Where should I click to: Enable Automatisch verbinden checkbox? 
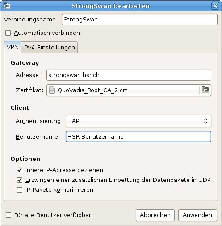click(x=8, y=33)
